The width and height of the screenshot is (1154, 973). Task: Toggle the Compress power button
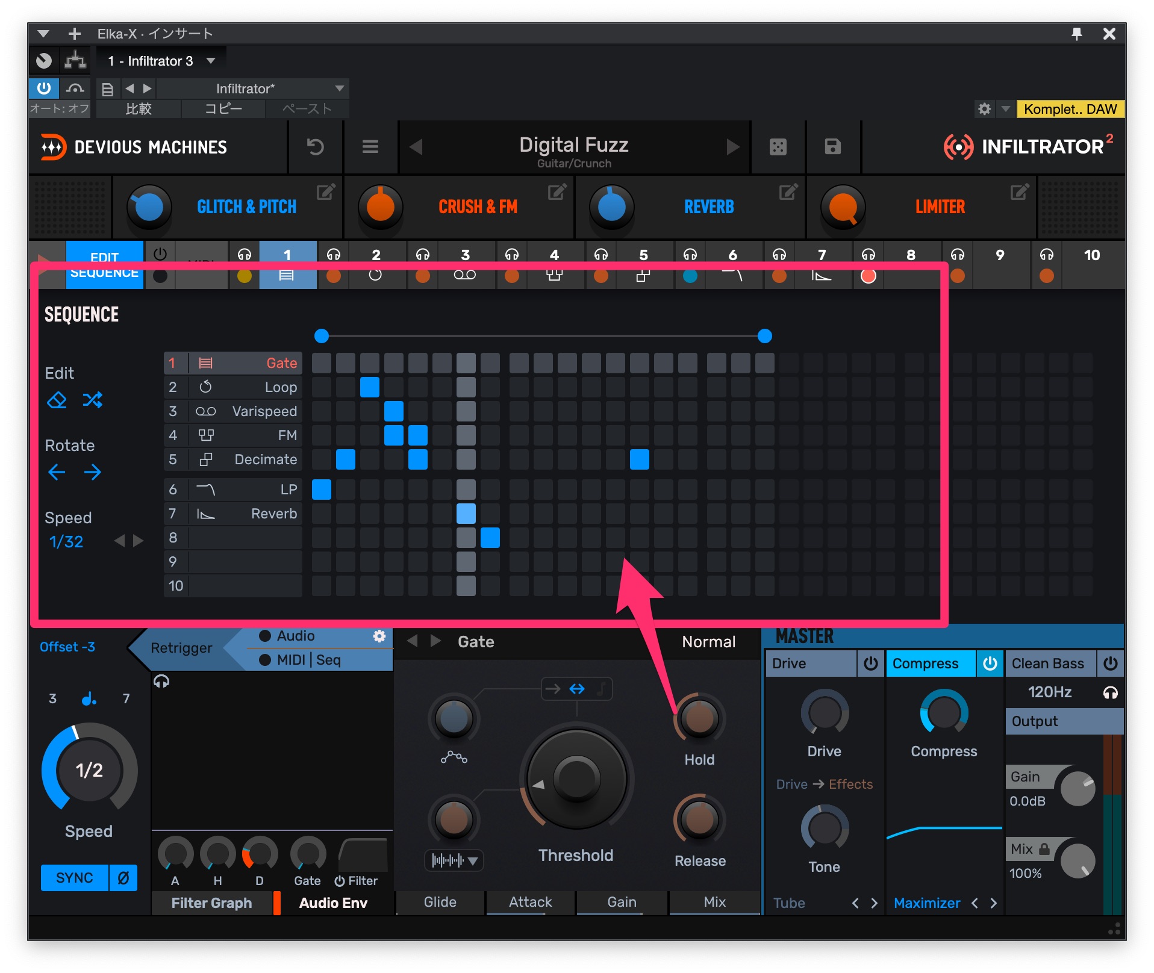[x=990, y=664]
